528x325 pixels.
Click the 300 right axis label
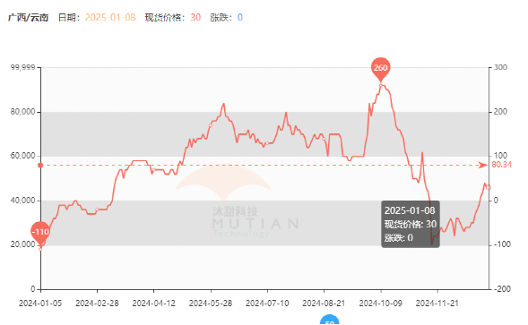[x=501, y=68]
